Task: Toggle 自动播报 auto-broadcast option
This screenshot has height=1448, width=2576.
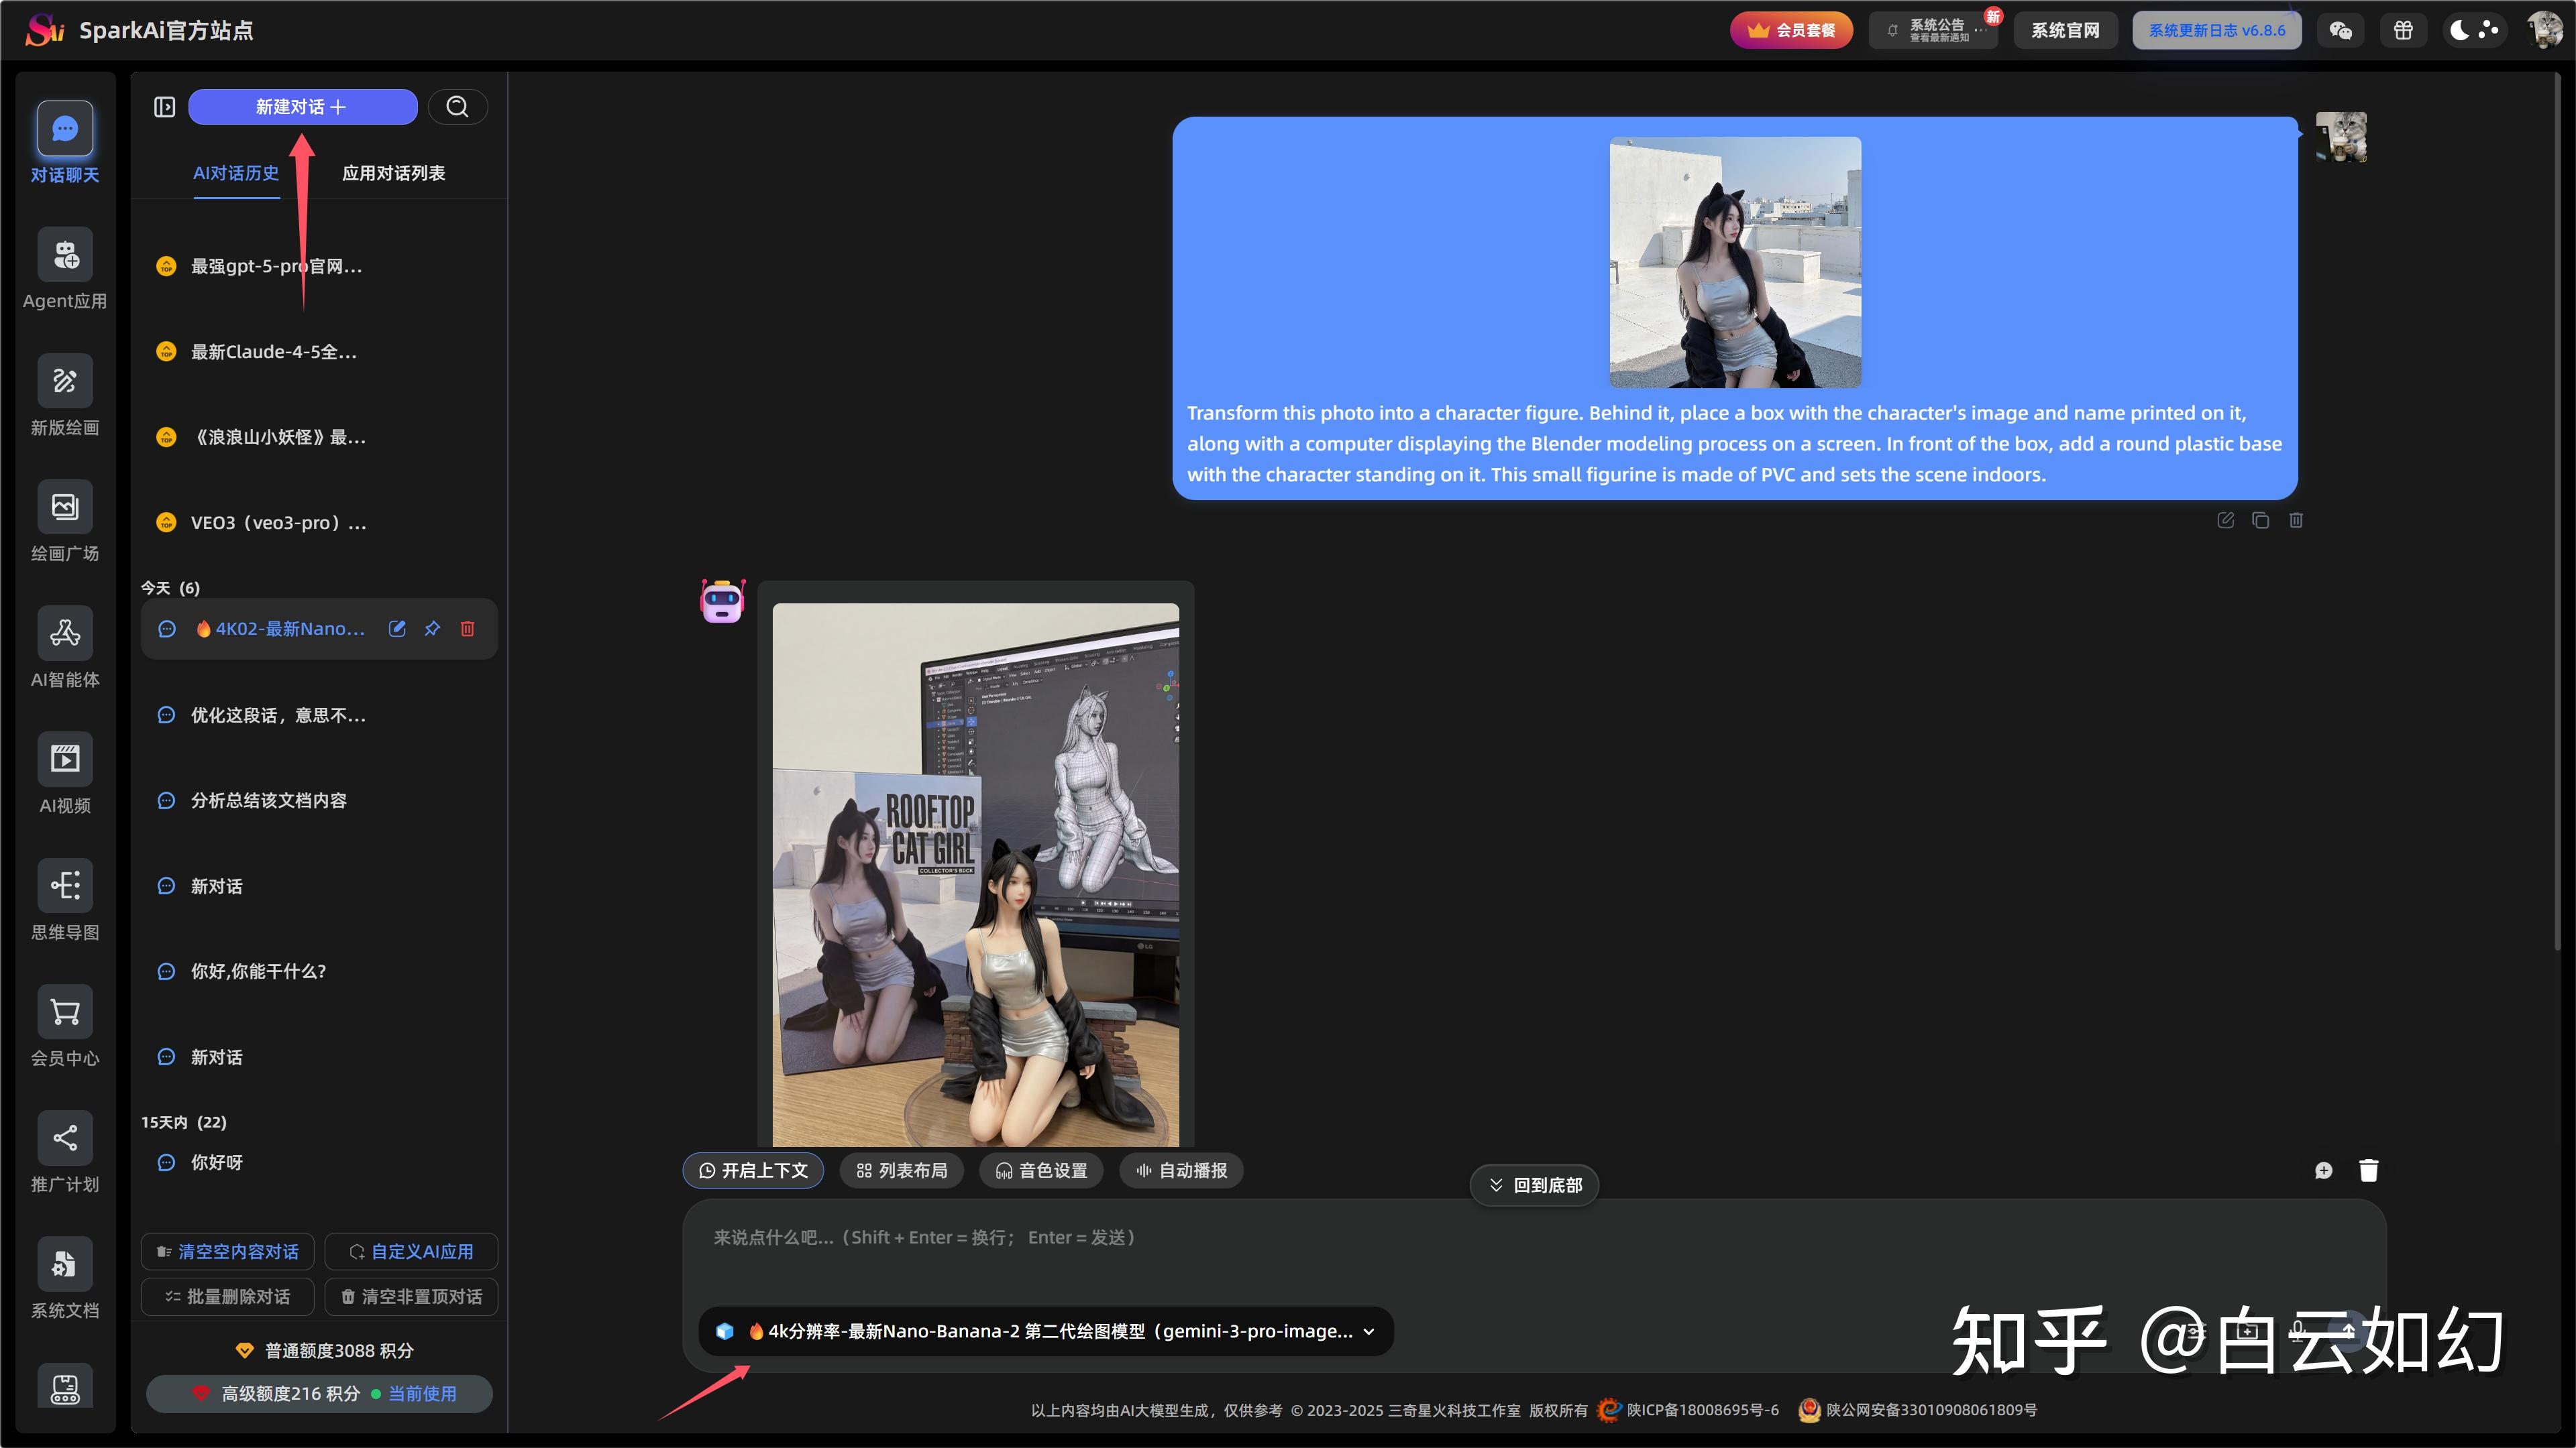Action: (1181, 1170)
